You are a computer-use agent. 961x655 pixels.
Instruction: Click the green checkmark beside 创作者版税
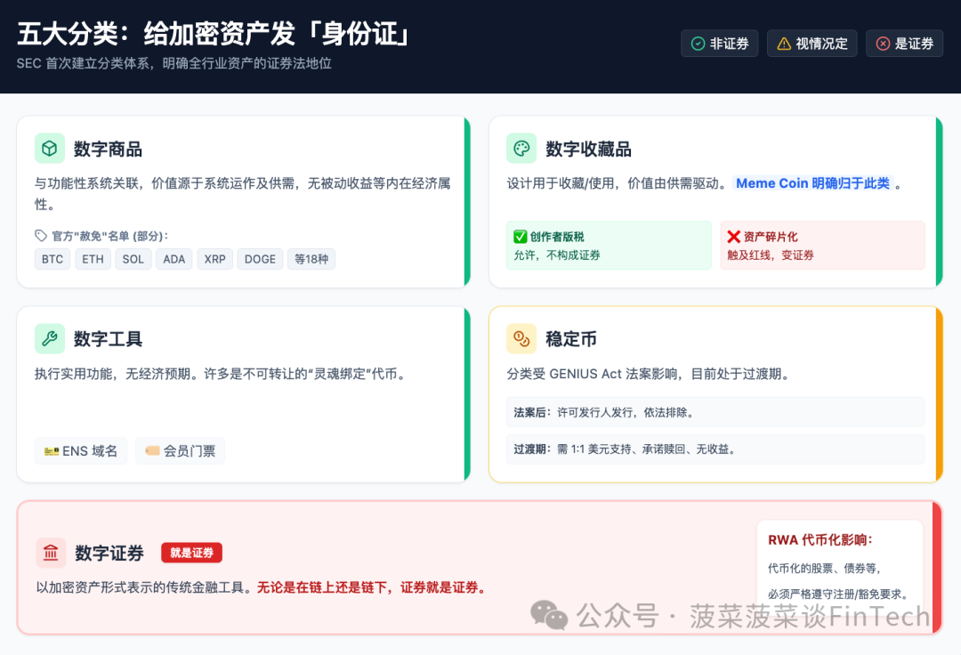click(x=521, y=237)
